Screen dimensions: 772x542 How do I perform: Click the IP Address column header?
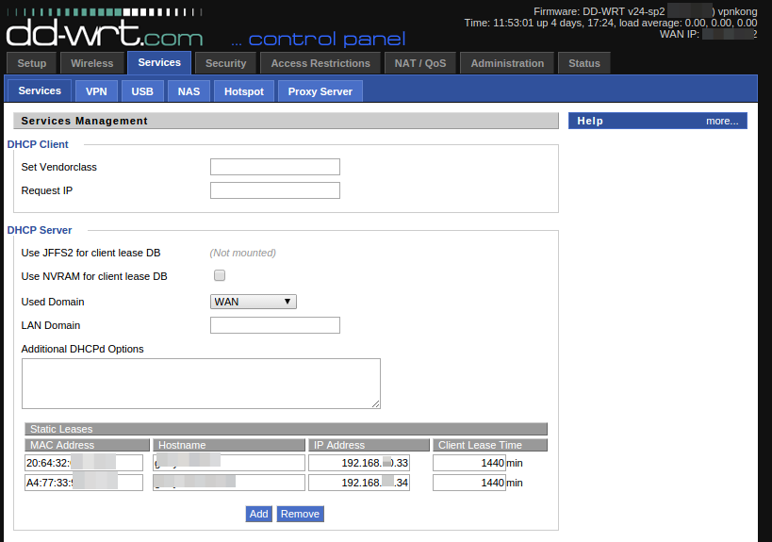(369, 445)
